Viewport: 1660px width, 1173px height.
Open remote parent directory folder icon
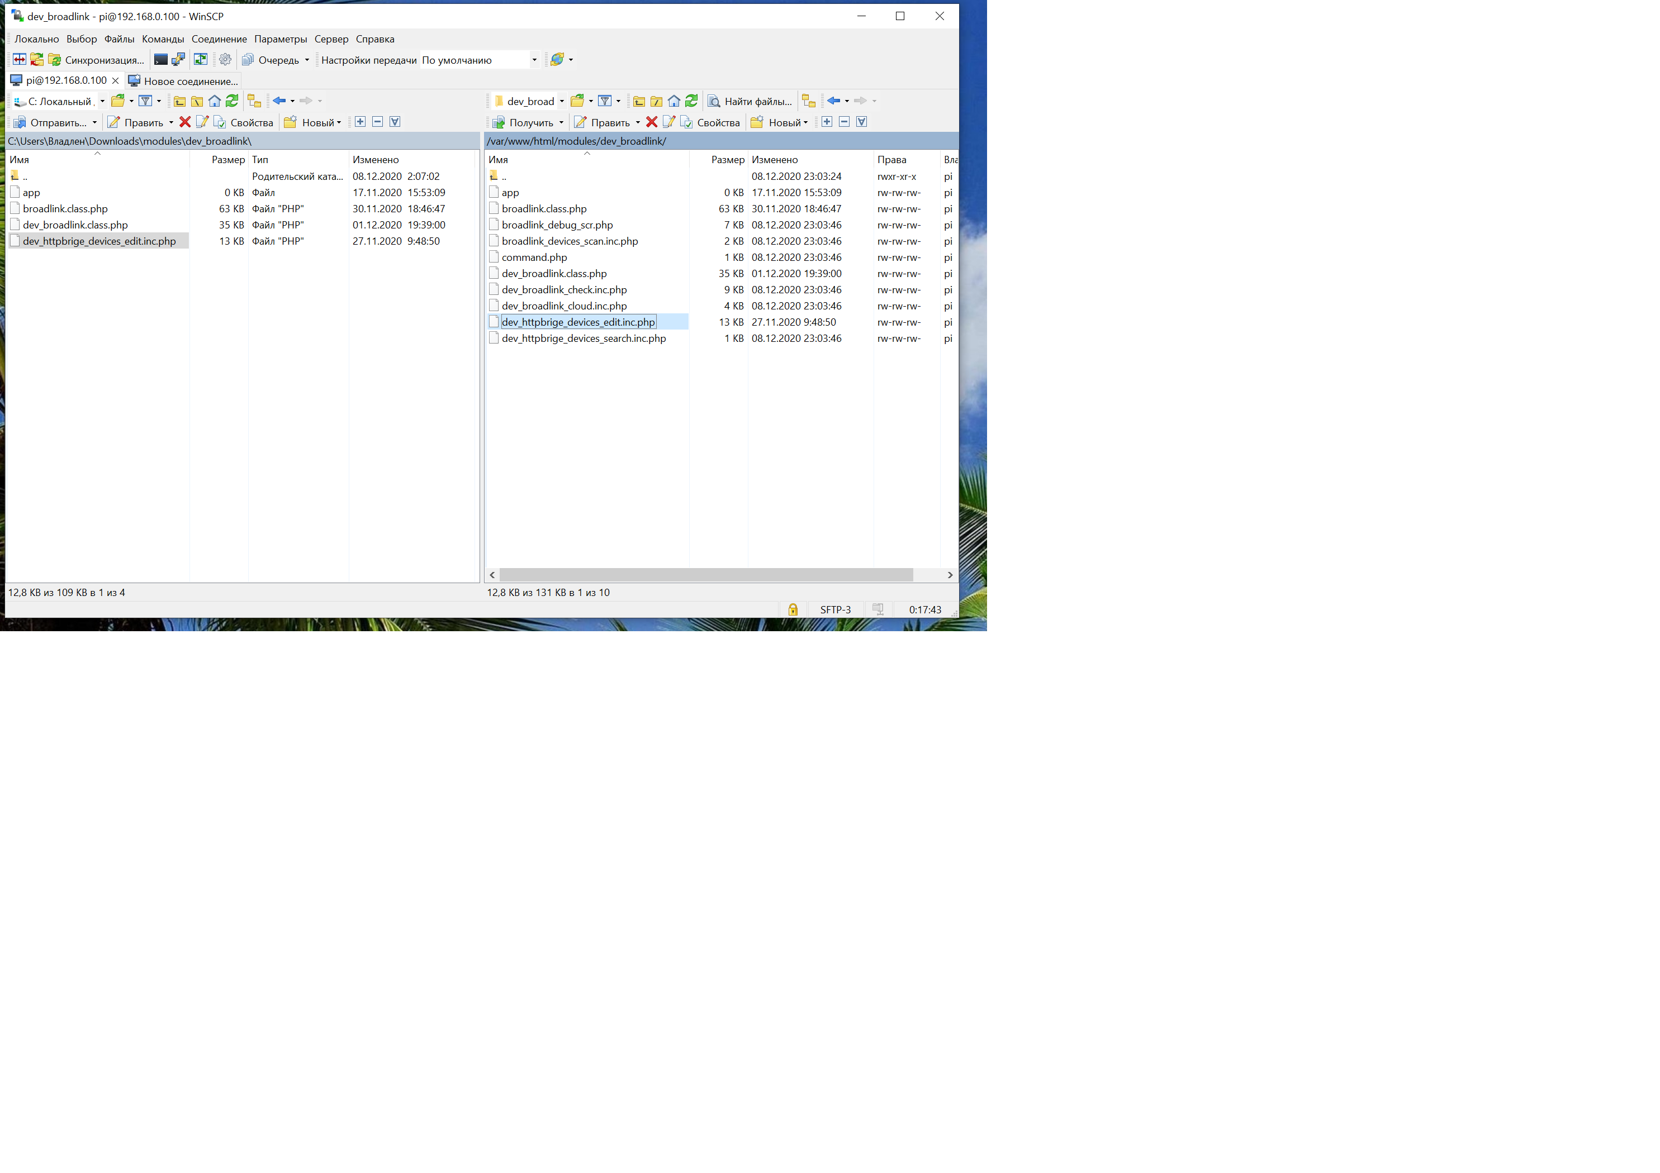639,101
